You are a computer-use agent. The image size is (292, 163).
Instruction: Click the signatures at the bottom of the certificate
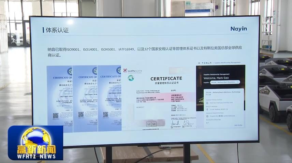(182, 123)
